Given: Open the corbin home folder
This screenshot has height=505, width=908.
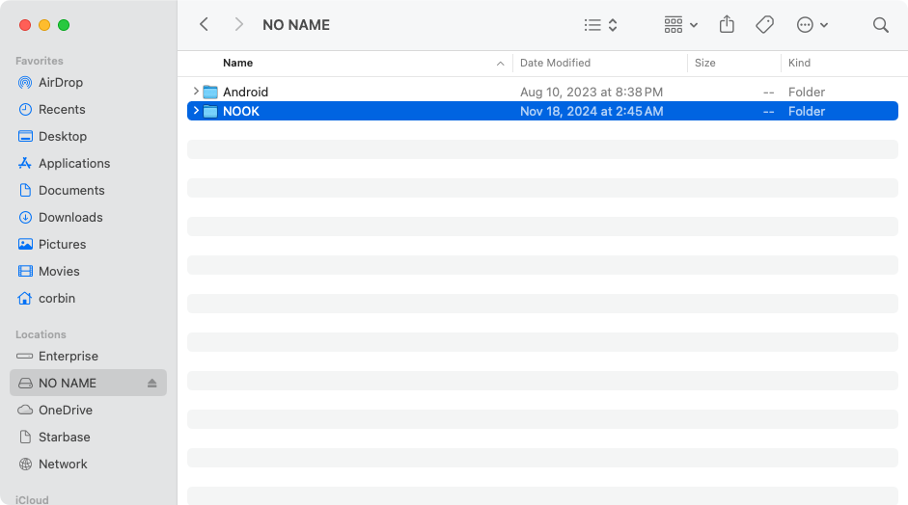Looking at the screenshot, I should tap(57, 298).
